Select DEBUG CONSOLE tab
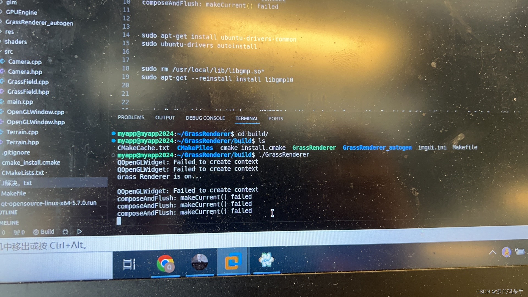This screenshot has height=297, width=528. [205, 118]
